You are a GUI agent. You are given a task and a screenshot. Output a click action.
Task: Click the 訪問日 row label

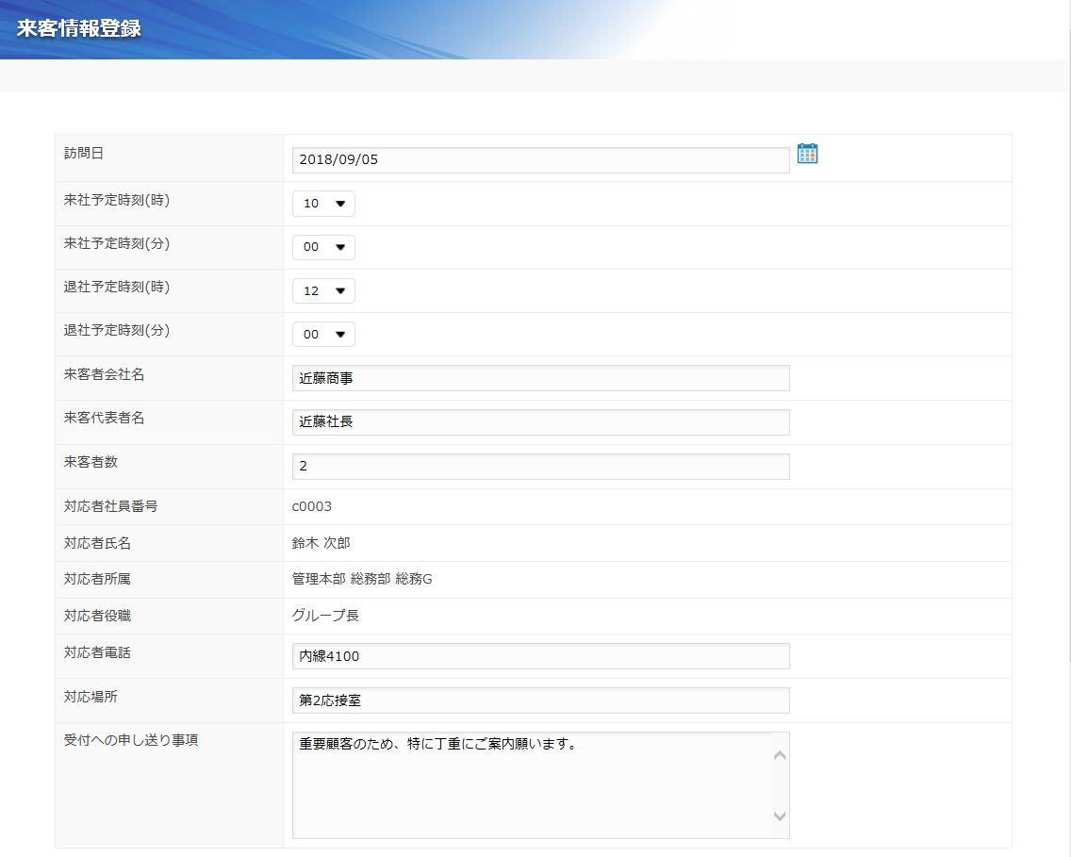tap(83, 151)
